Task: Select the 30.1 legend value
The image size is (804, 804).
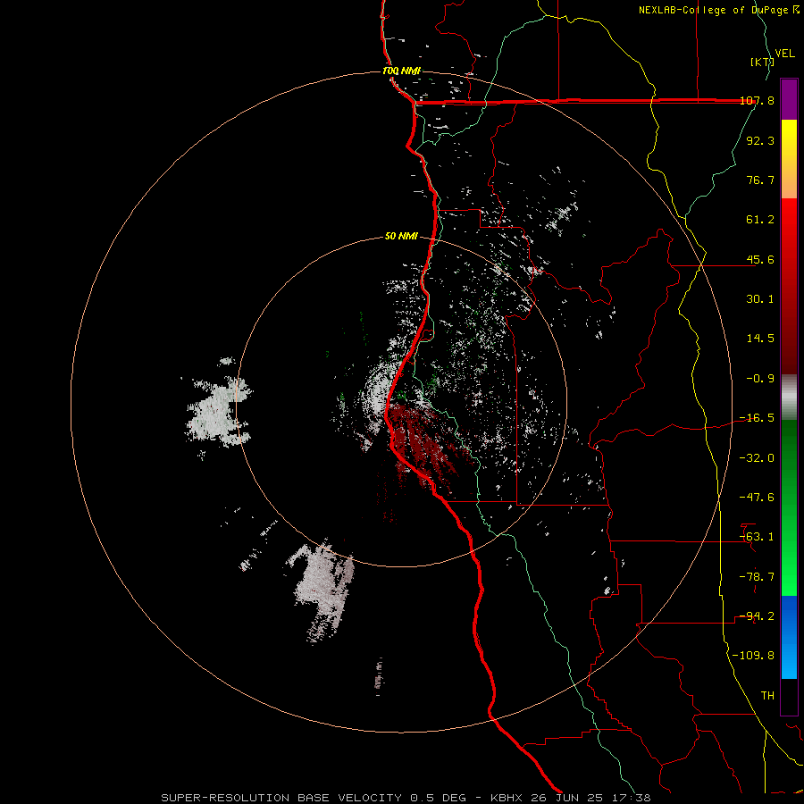Action: (760, 299)
